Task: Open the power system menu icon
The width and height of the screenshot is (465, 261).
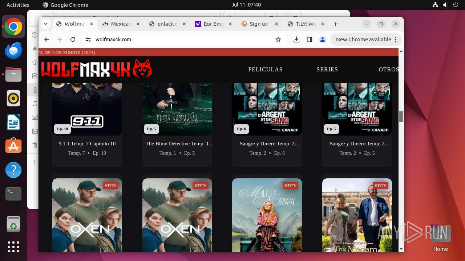Action: (456, 5)
